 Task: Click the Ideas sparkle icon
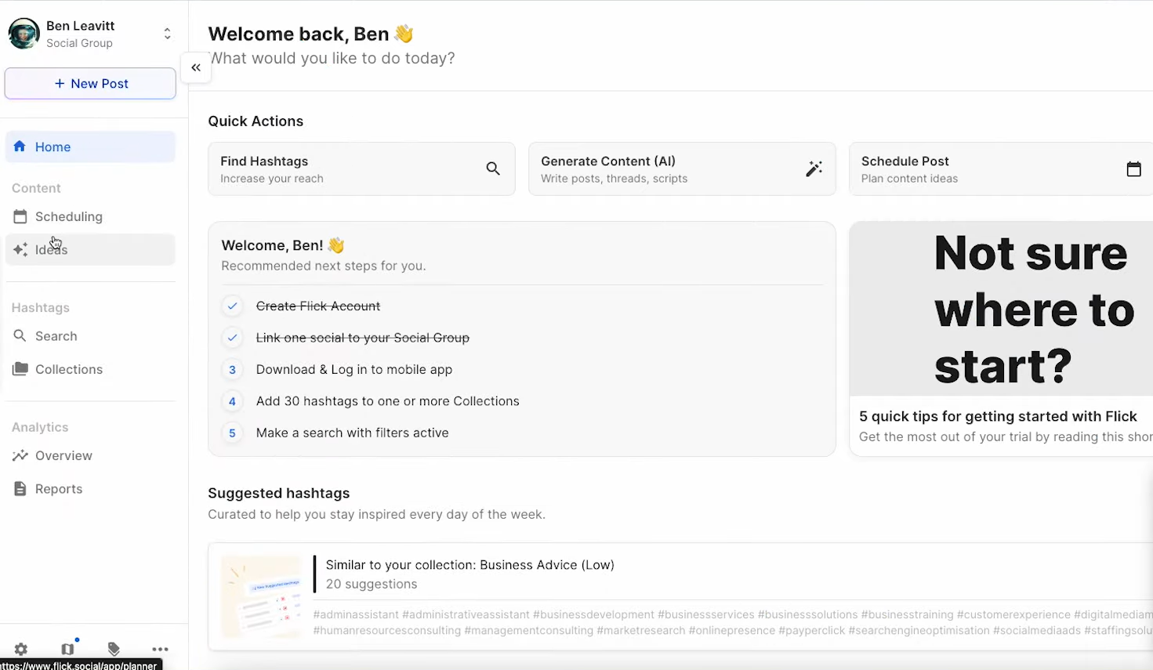point(20,249)
